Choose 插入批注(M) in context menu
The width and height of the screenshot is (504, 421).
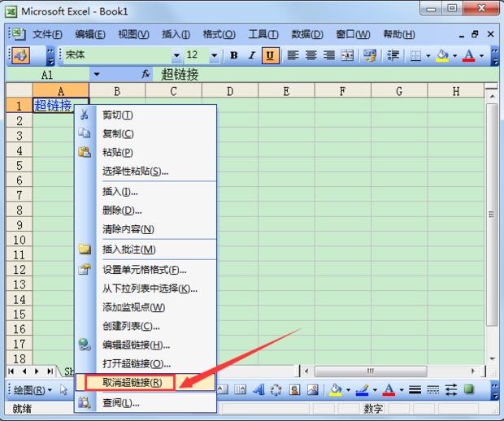coord(146,250)
